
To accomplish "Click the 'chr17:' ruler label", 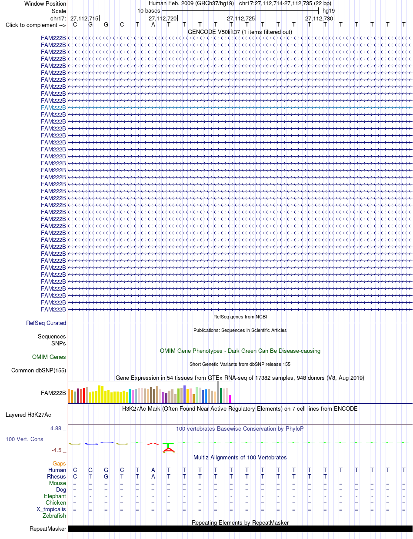I will pos(58,18).
